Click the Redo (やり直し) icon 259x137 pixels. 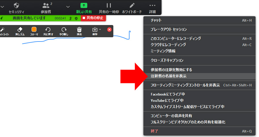64,30
